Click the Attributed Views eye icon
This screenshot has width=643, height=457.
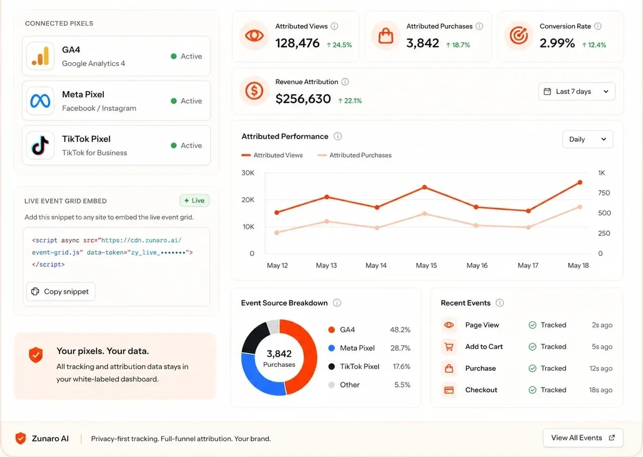point(254,36)
